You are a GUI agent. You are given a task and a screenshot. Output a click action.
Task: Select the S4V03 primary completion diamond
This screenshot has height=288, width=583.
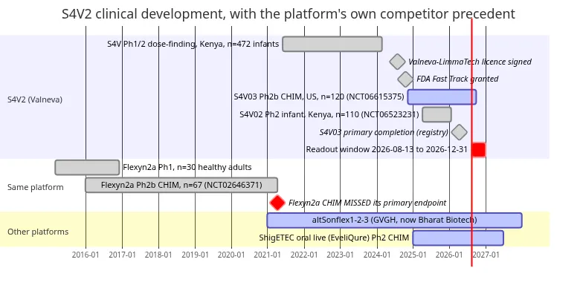click(x=460, y=132)
